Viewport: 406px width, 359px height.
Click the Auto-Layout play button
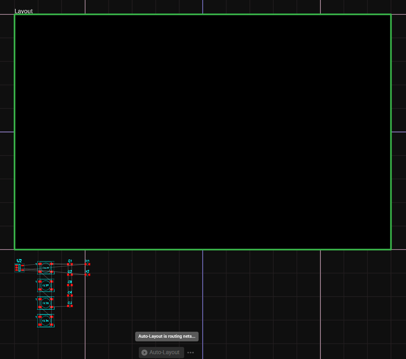tap(161, 352)
